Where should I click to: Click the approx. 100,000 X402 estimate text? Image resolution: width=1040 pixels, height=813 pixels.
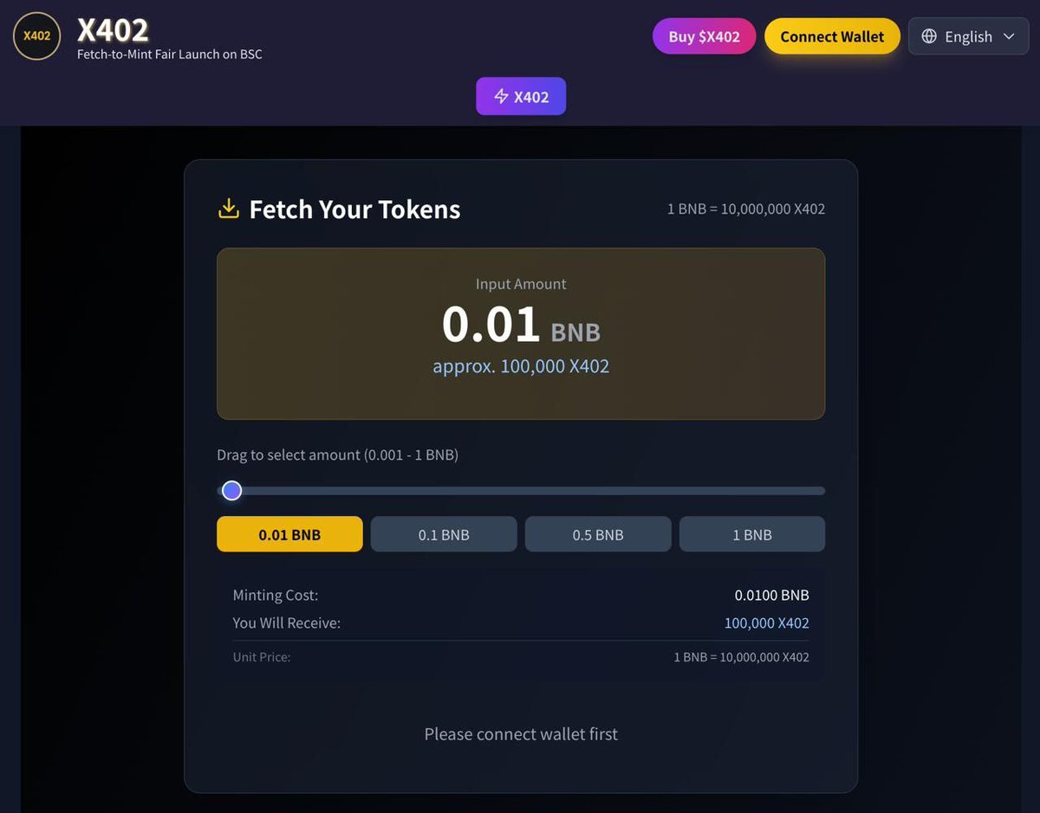tap(521, 366)
